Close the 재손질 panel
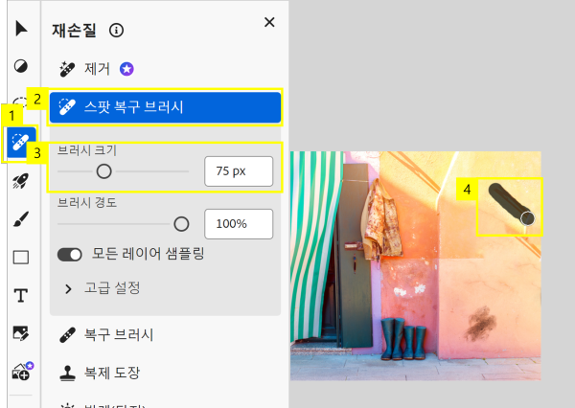Image resolution: width=575 pixels, height=408 pixels. 269,22
